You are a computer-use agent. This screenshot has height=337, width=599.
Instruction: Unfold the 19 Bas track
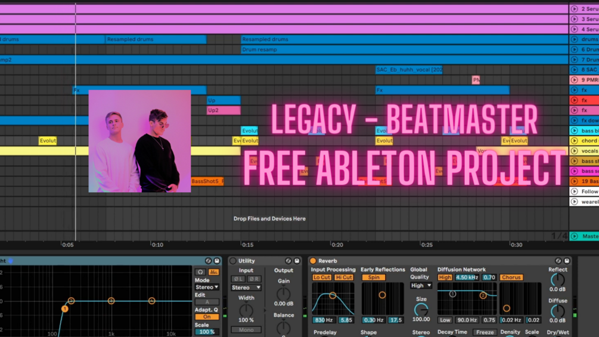click(574, 181)
